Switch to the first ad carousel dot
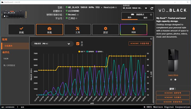Viewport: 191px width, 109px height. 171,79
